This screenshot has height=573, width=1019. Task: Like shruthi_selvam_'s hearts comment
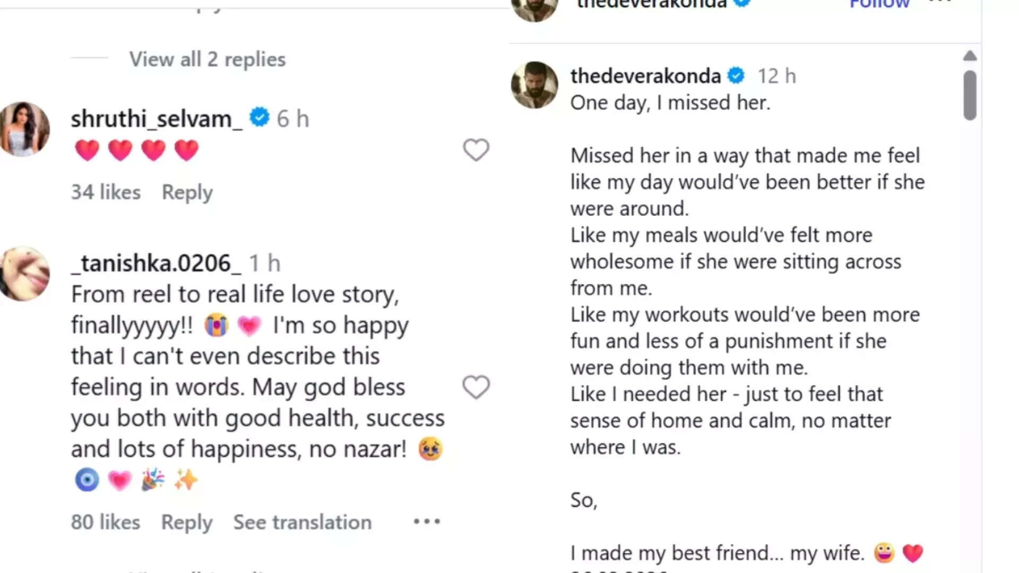pos(476,150)
